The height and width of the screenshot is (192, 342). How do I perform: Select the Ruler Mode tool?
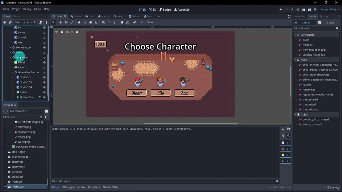point(96,22)
